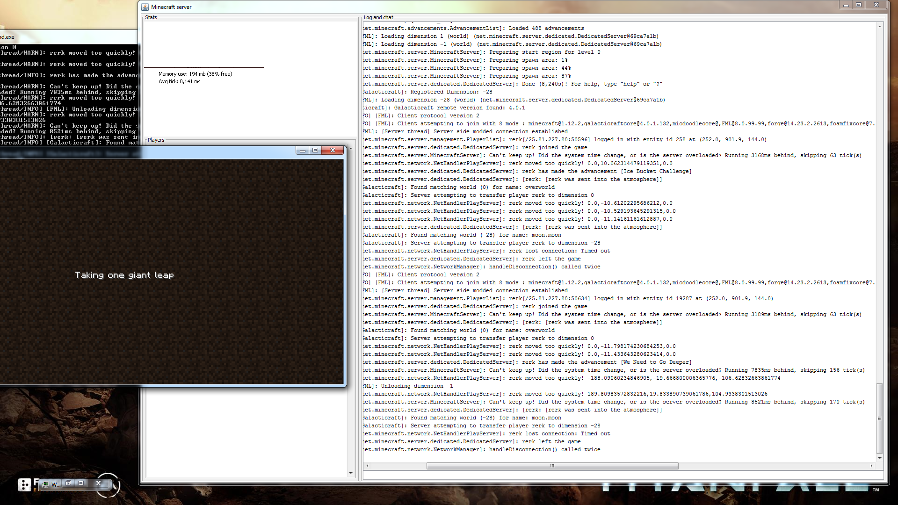
Task: Minimize the Minecraft game window
Action: click(303, 150)
